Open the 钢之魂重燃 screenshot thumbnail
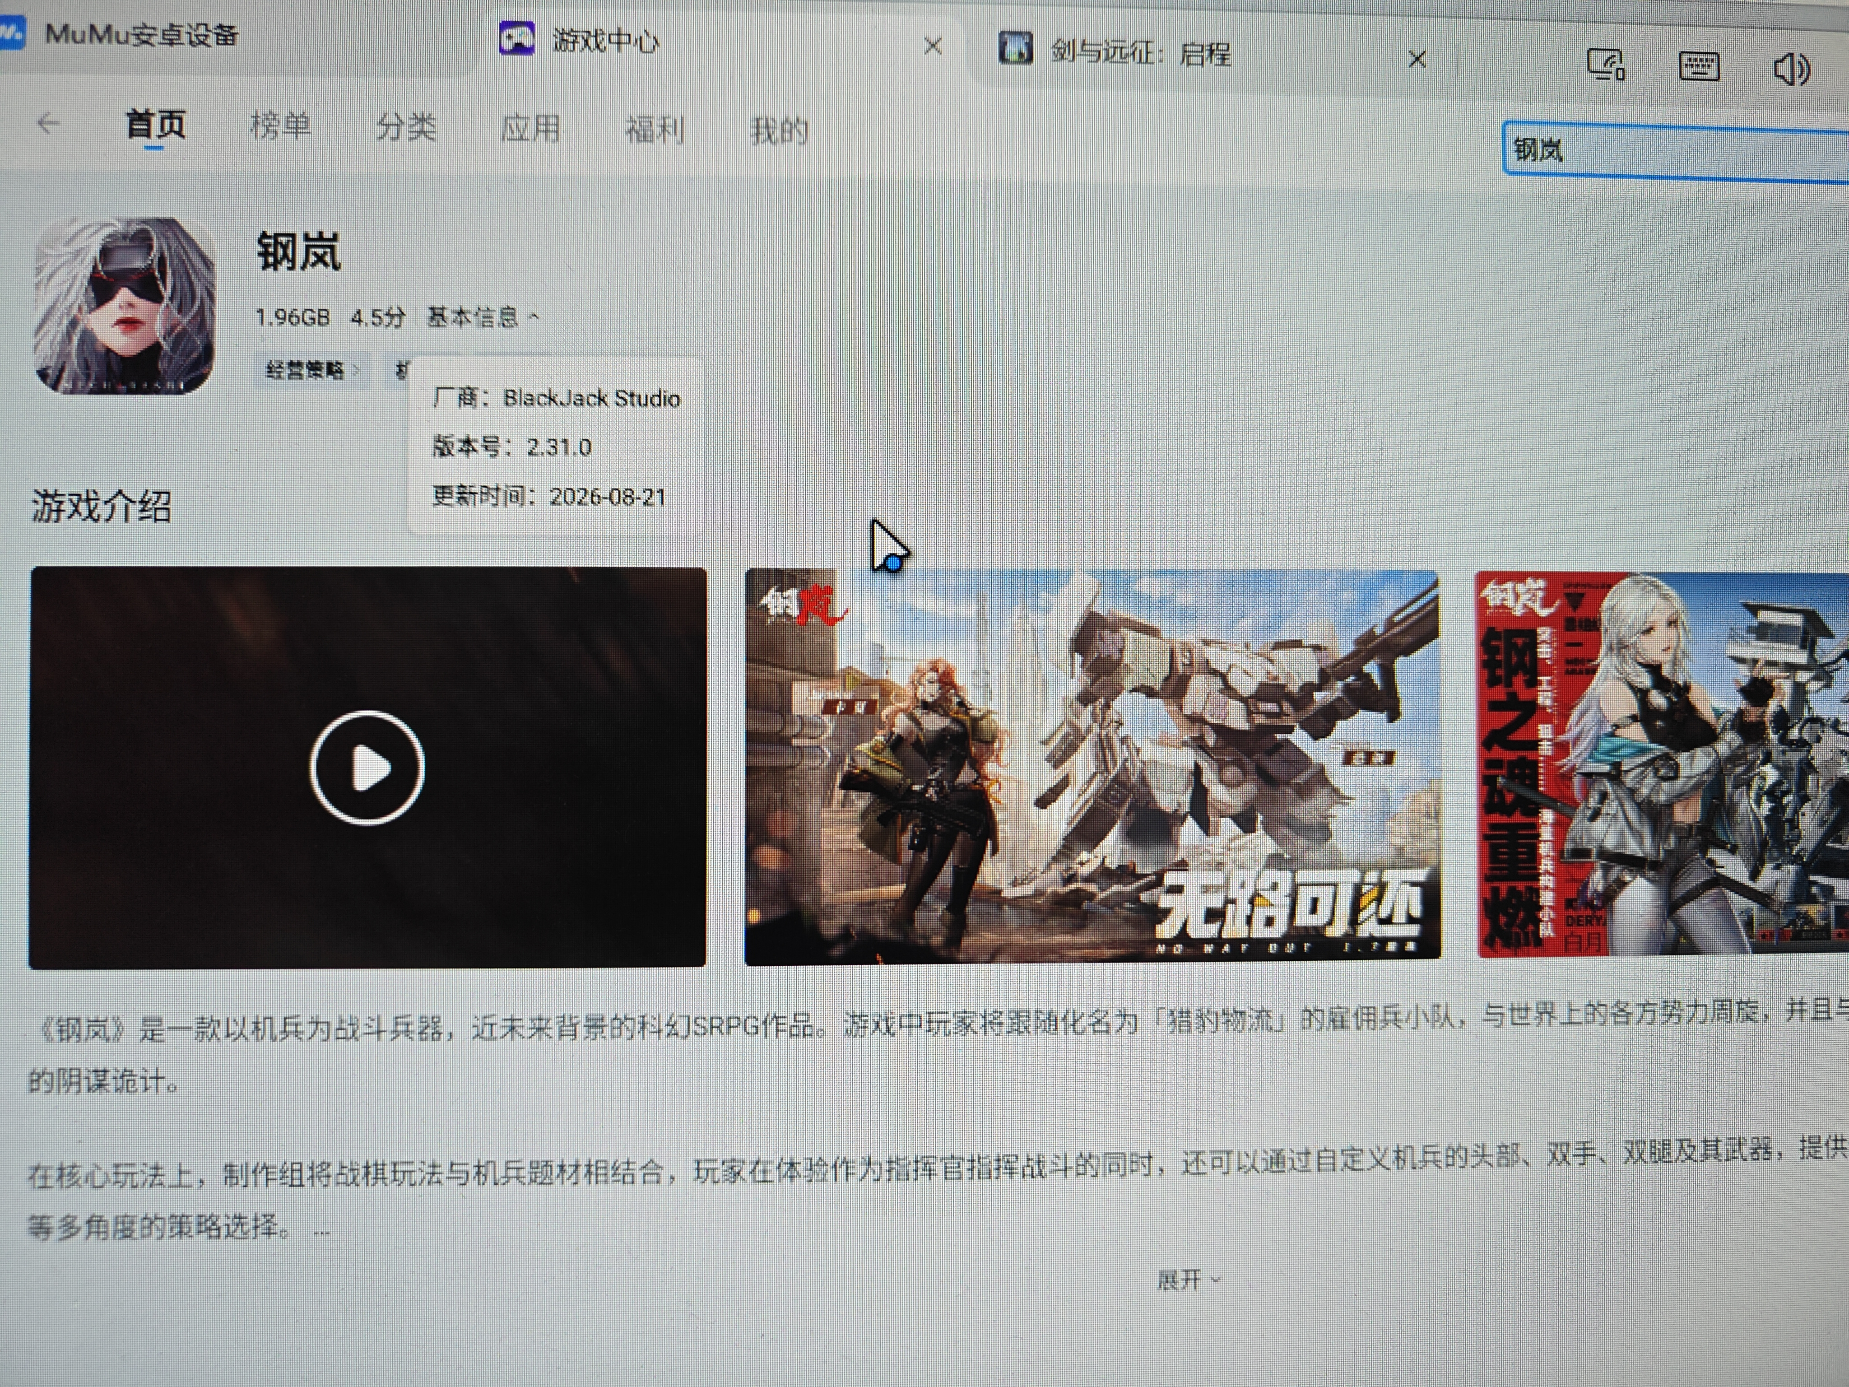This screenshot has height=1387, width=1849. (x=1663, y=764)
